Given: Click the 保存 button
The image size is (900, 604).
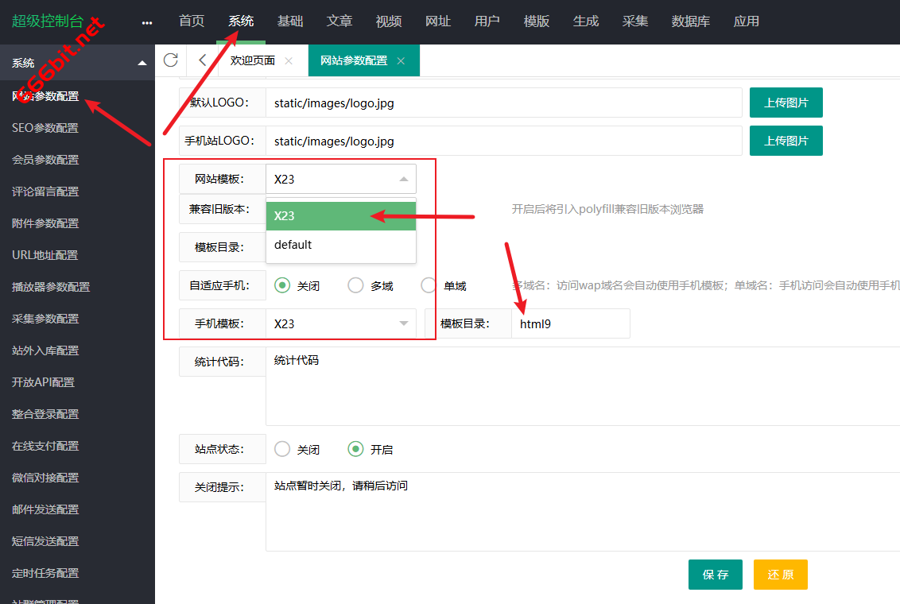Looking at the screenshot, I should tap(715, 575).
